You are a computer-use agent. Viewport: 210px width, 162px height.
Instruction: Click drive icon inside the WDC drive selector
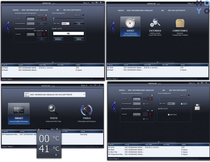(27, 95)
